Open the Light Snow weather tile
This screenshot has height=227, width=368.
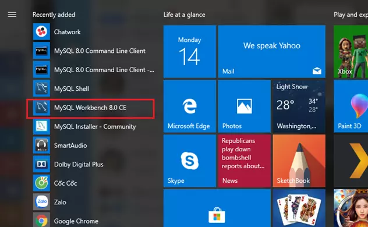click(x=299, y=107)
